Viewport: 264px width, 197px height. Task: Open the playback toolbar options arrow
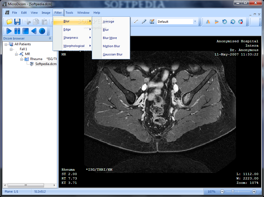(48, 34)
